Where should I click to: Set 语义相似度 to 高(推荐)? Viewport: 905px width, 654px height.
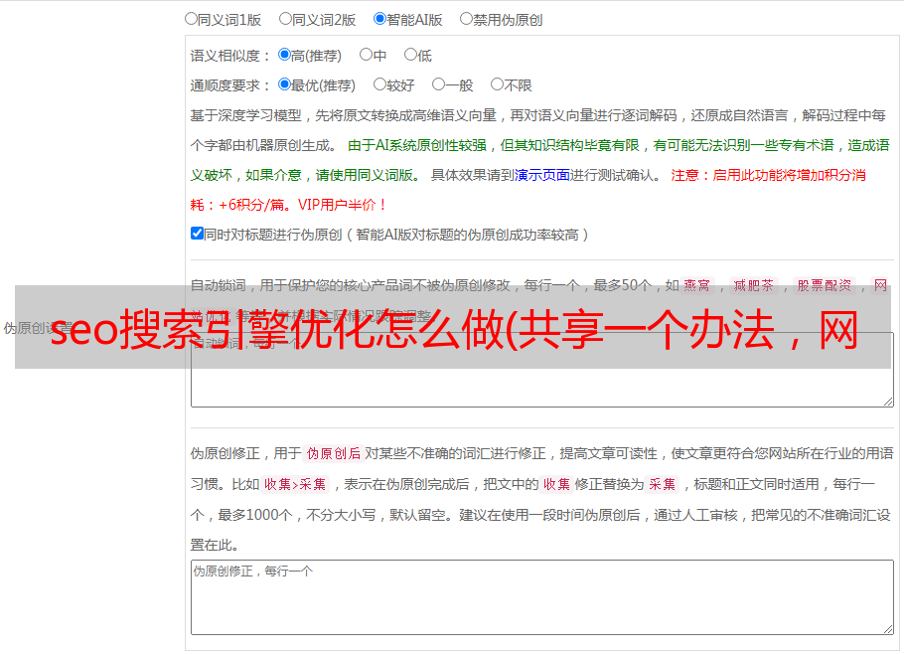284,55
